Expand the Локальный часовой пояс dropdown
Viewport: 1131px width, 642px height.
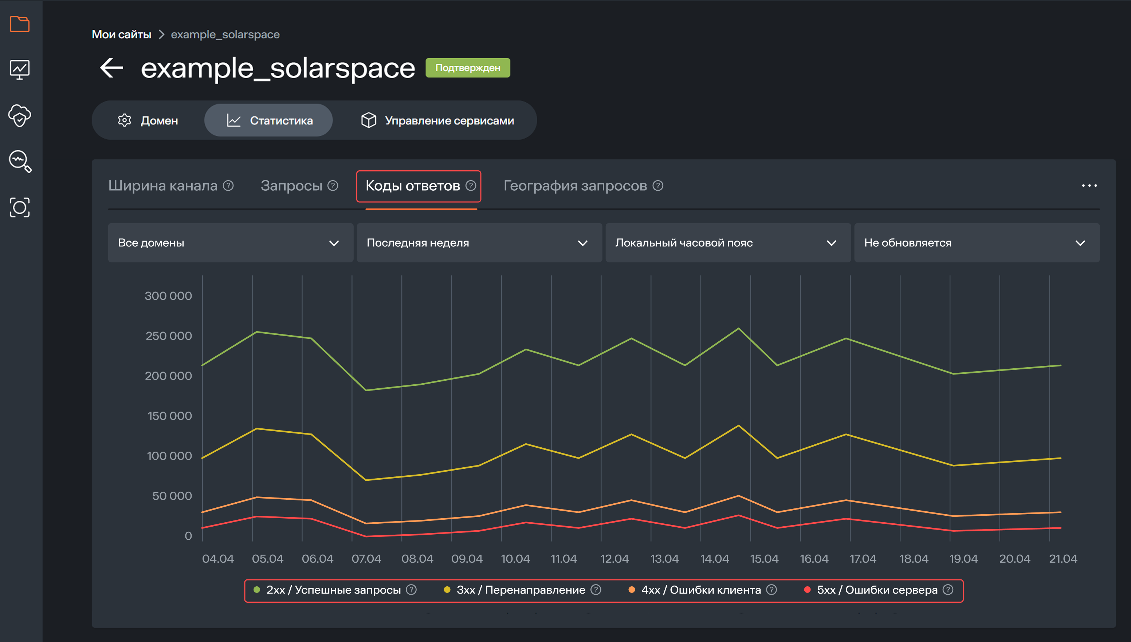click(727, 243)
